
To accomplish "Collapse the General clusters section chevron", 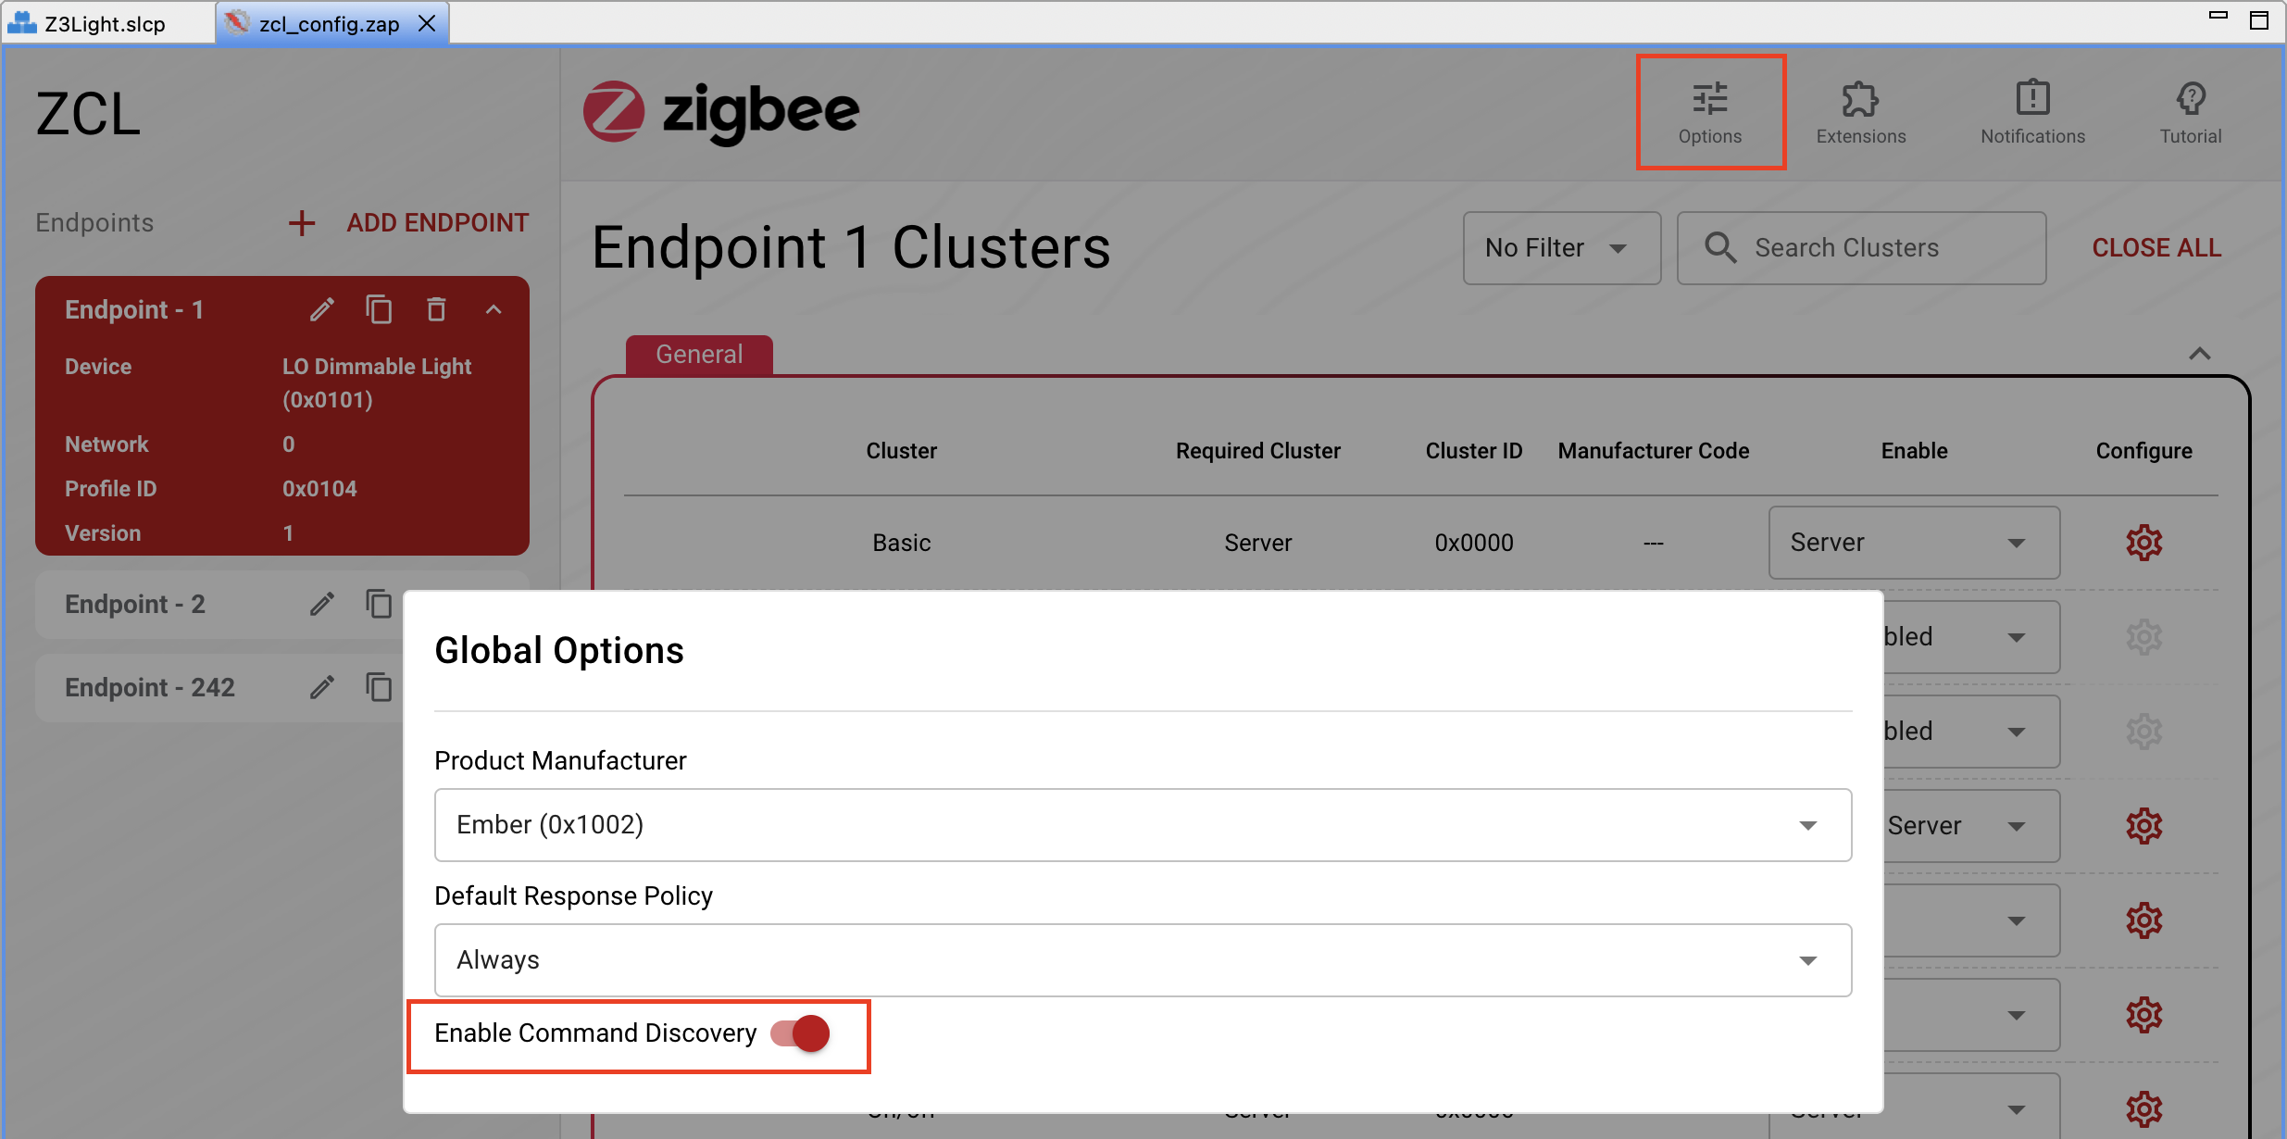I will (x=2200, y=354).
